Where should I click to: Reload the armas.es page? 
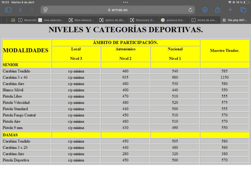(190, 10)
